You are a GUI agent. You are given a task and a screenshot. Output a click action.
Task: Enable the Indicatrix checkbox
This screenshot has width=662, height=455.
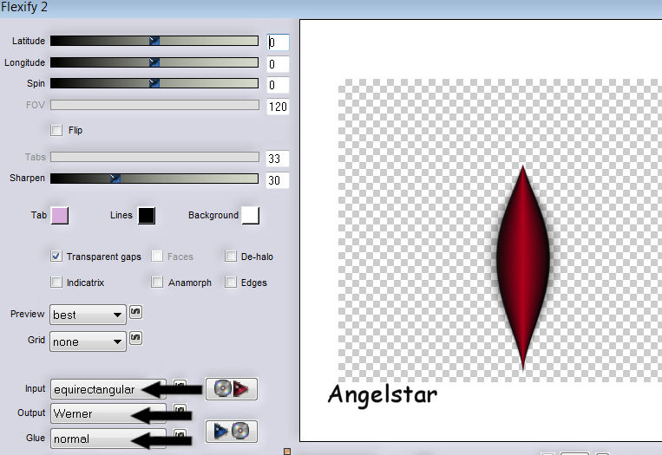tap(56, 283)
